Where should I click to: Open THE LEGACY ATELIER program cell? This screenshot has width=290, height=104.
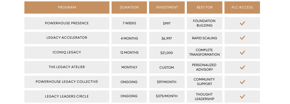[x=67, y=67]
